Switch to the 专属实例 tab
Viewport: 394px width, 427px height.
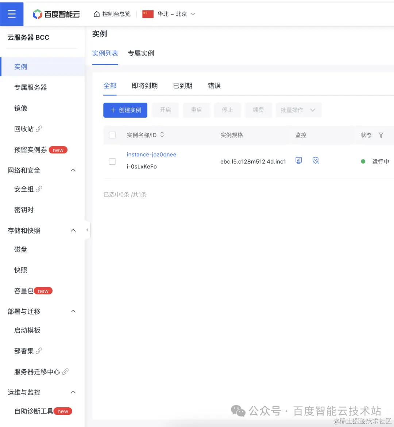(141, 53)
